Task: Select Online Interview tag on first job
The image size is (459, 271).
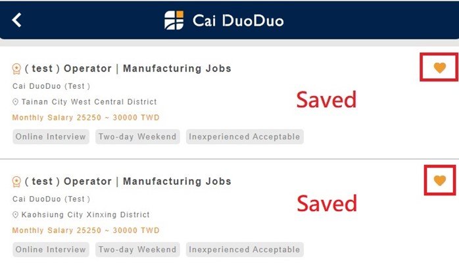Action: click(x=51, y=137)
